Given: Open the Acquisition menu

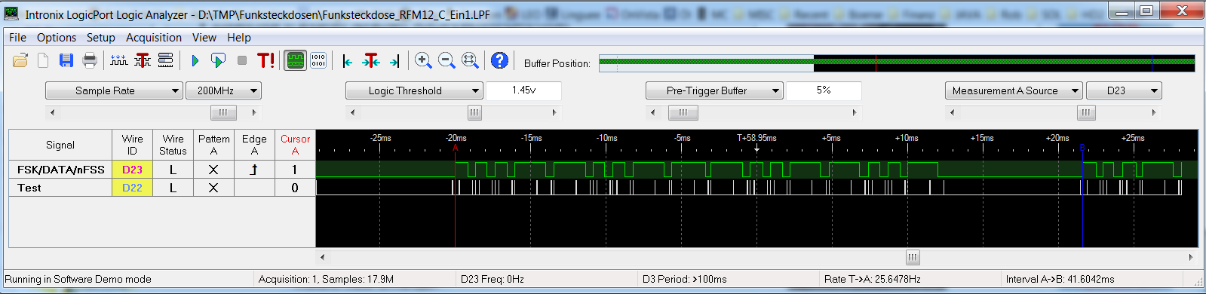Looking at the screenshot, I should click(x=154, y=38).
